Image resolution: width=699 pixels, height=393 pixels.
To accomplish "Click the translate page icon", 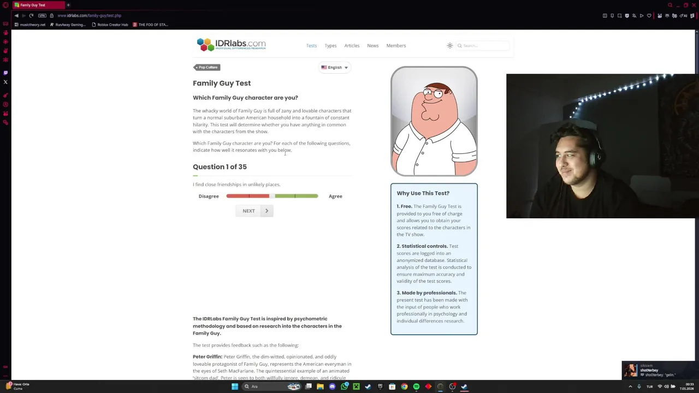I will pos(635,16).
